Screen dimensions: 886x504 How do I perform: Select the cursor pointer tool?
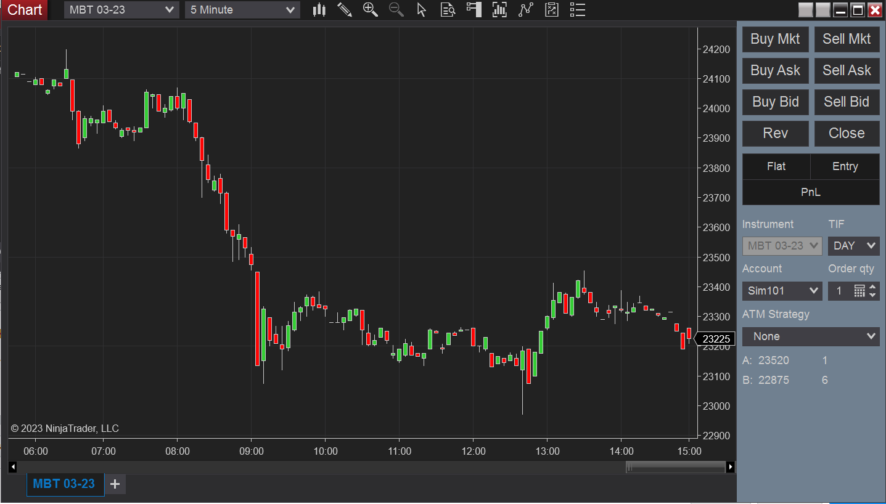click(422, 9)
